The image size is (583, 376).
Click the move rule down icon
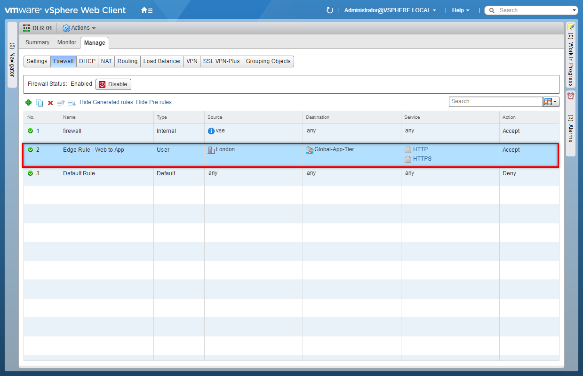[x=72, y=103]
